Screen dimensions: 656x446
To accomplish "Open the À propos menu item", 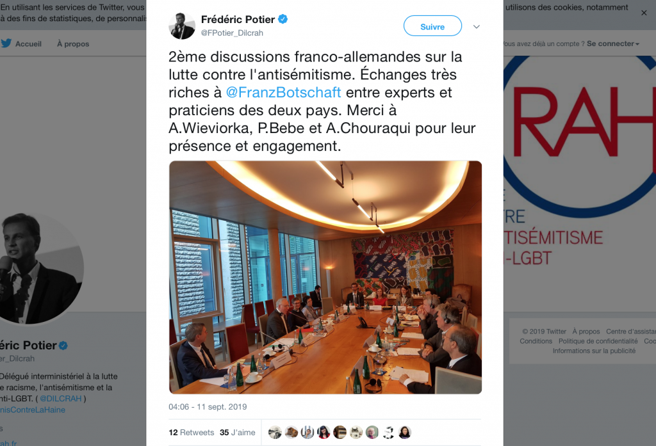I will coord(73,44).
